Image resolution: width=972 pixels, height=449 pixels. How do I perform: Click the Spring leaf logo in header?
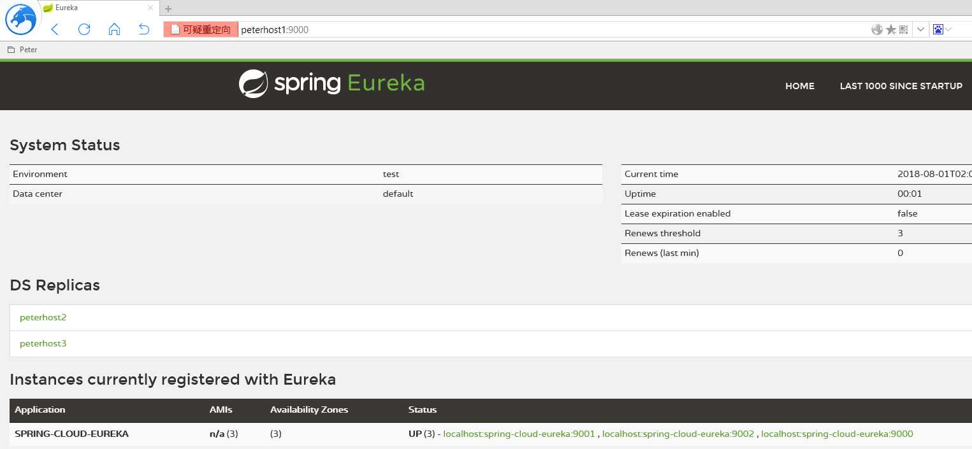[x=253, y=83]
